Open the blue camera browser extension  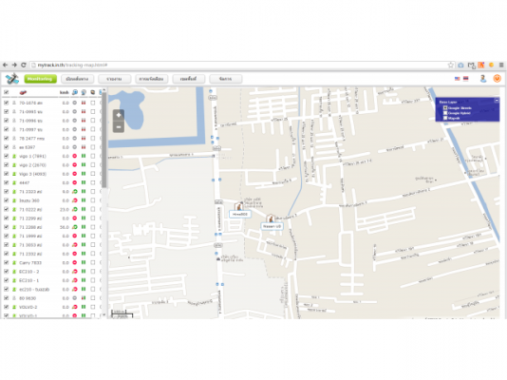point(460,65)
